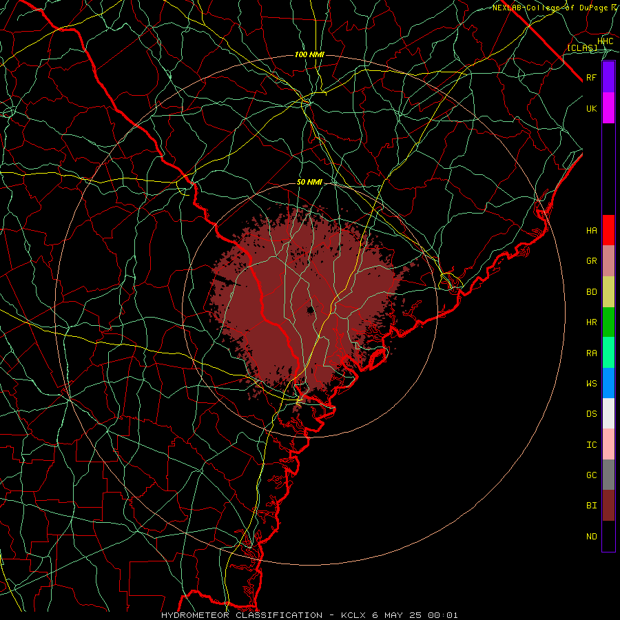This screenshot has width=620, height=620.
Task: Click the BD legend label
Action: pyautogui.click(x=591, y=292)
